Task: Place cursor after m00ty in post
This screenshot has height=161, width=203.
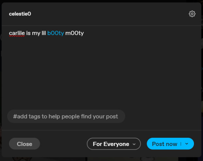Action: click(84, 33)
